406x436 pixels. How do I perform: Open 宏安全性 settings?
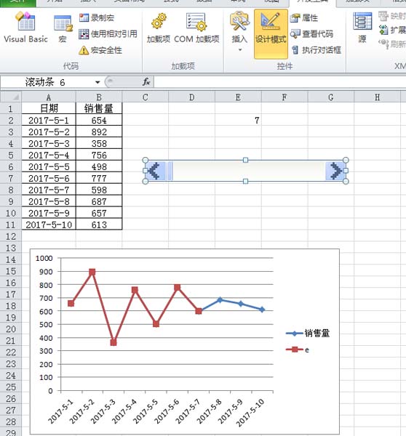(100, 50)
